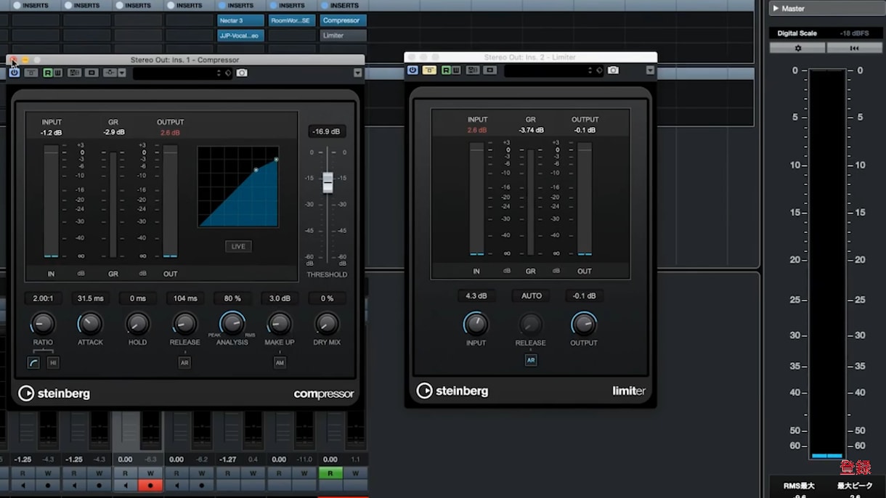Image resolution: width=886 pixels, height=498 pixels.
Task: Click the Limiter release AUTO value field
Action: click(531, 295)
